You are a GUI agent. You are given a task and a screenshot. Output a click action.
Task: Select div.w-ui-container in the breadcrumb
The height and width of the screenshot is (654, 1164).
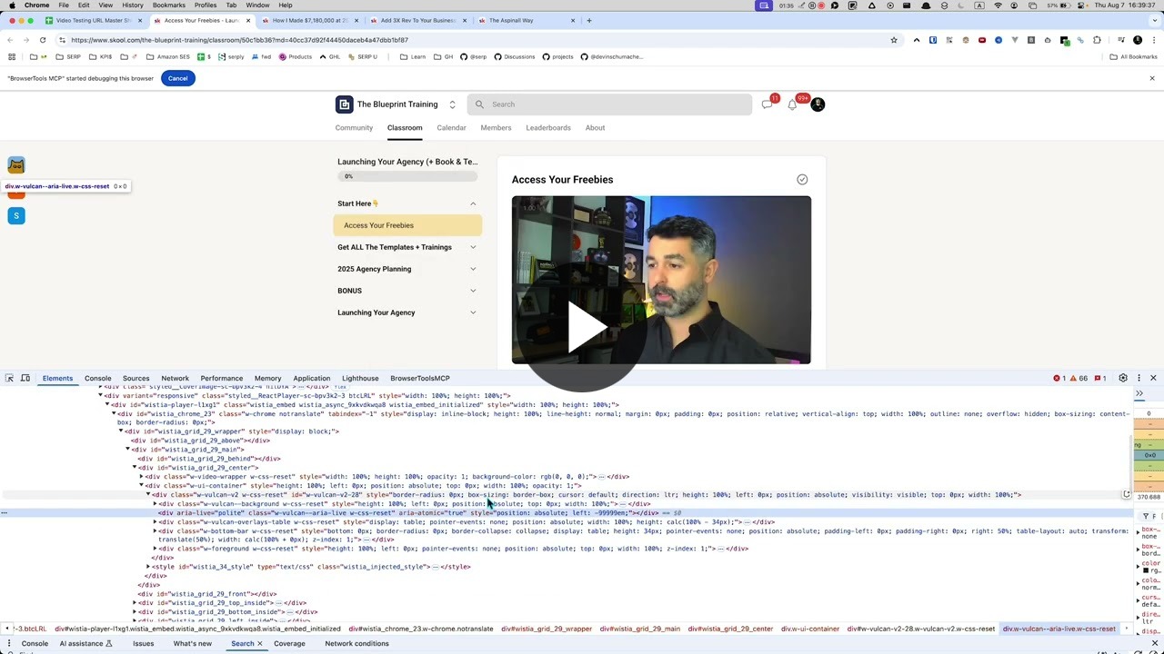coord(809,629)
